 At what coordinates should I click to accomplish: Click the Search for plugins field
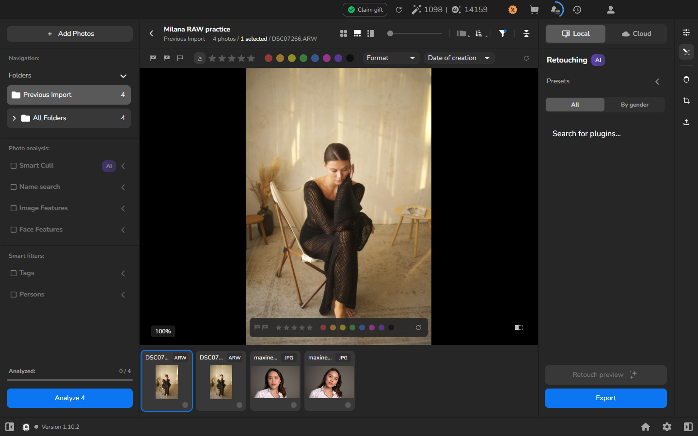point(587,134)
